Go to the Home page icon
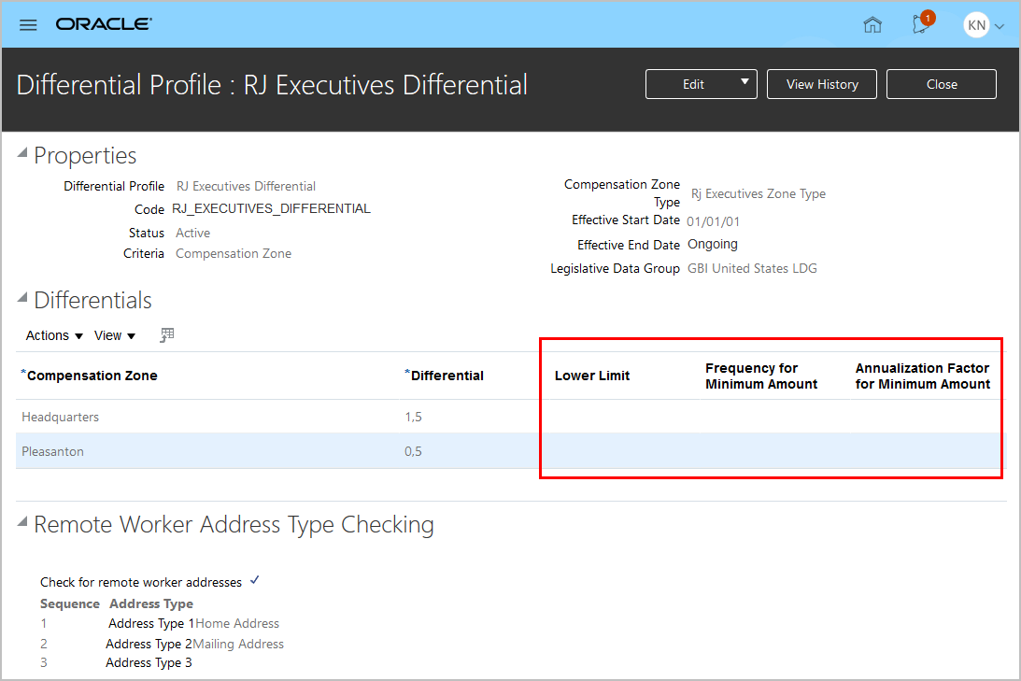Viewport: 1021px width, 681px height. [x=872, y=25]
